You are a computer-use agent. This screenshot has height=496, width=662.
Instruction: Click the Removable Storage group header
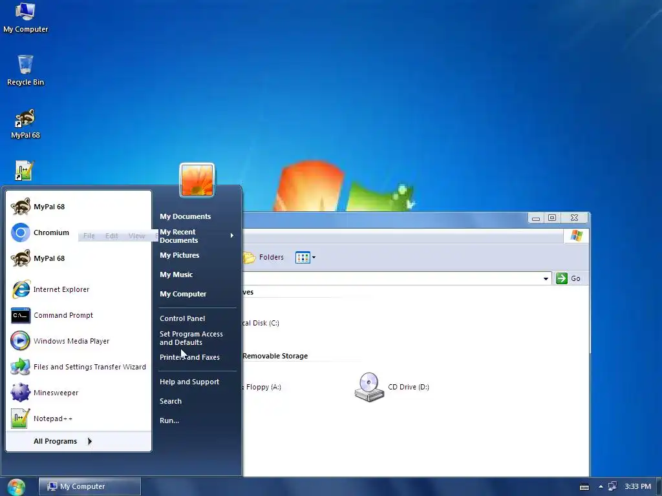point(275,356)
